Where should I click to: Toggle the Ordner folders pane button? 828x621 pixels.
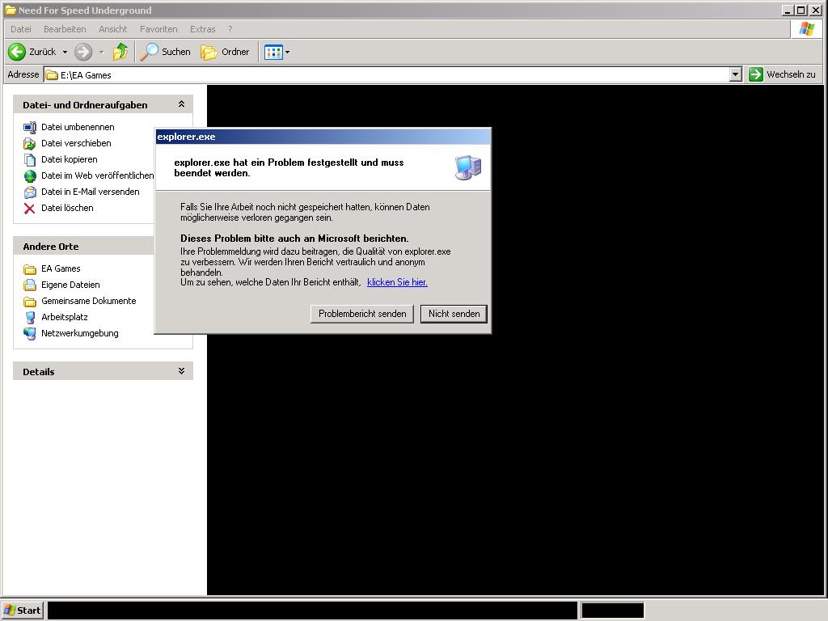pos(225,52)
